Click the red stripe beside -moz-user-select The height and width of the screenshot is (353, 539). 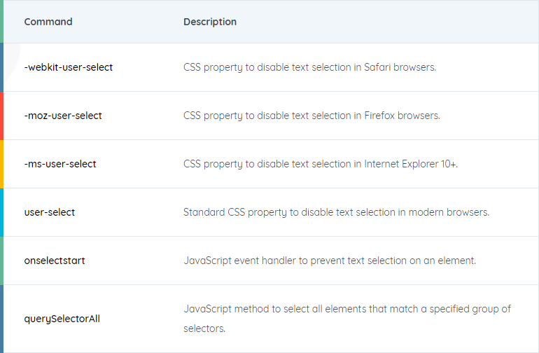click(1, 116)
